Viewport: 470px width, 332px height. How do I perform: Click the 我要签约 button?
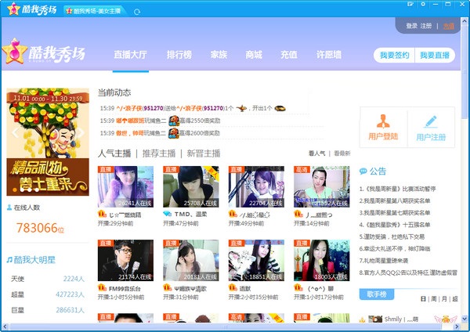coord(394,55)
